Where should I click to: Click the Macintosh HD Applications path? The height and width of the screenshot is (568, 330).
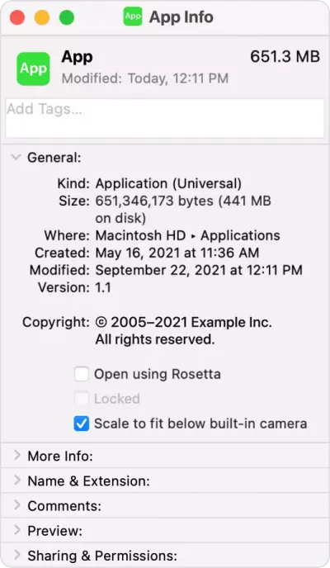(187, 235)
